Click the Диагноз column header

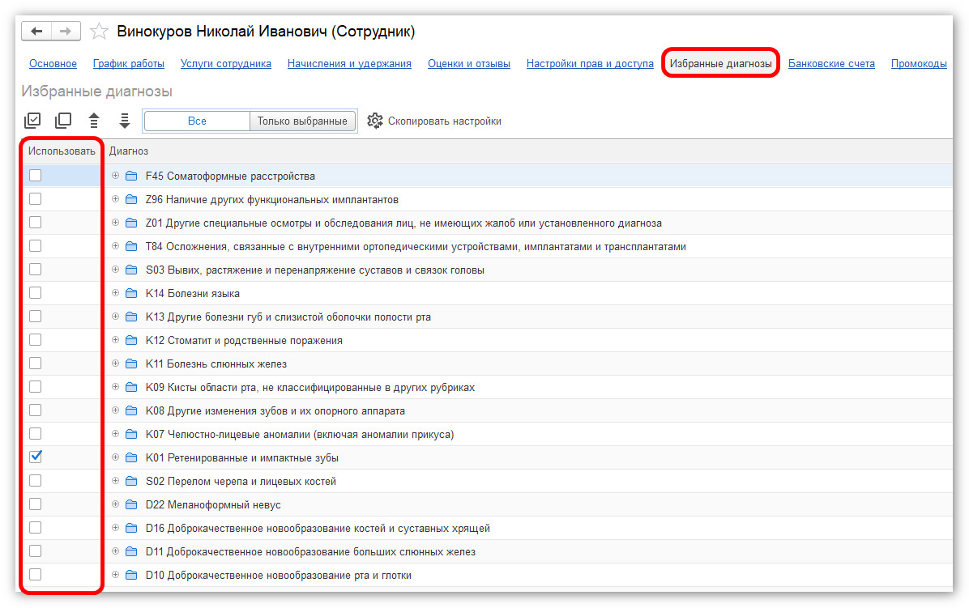point(129,151)
